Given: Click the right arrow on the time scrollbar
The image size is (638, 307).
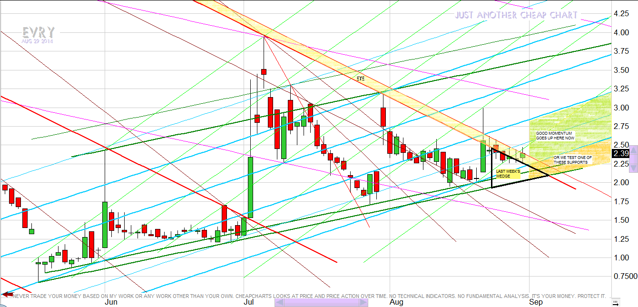Looking at the screenshot, I should click(364, 302).
